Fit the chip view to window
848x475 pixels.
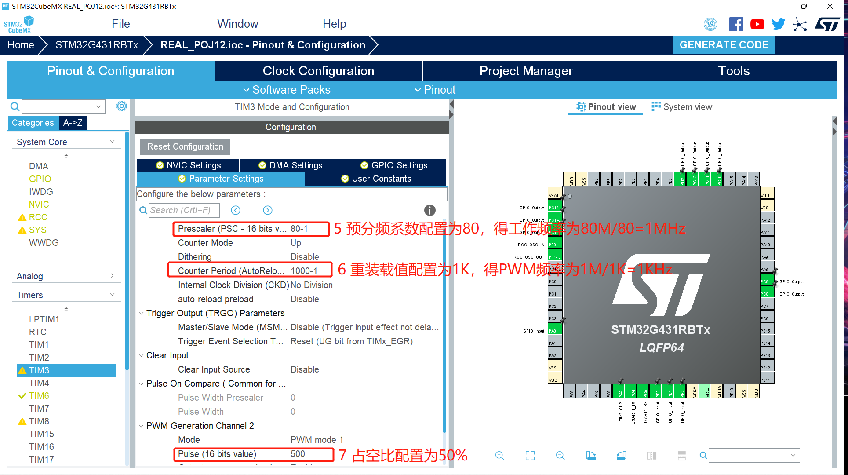click(530, 456)
